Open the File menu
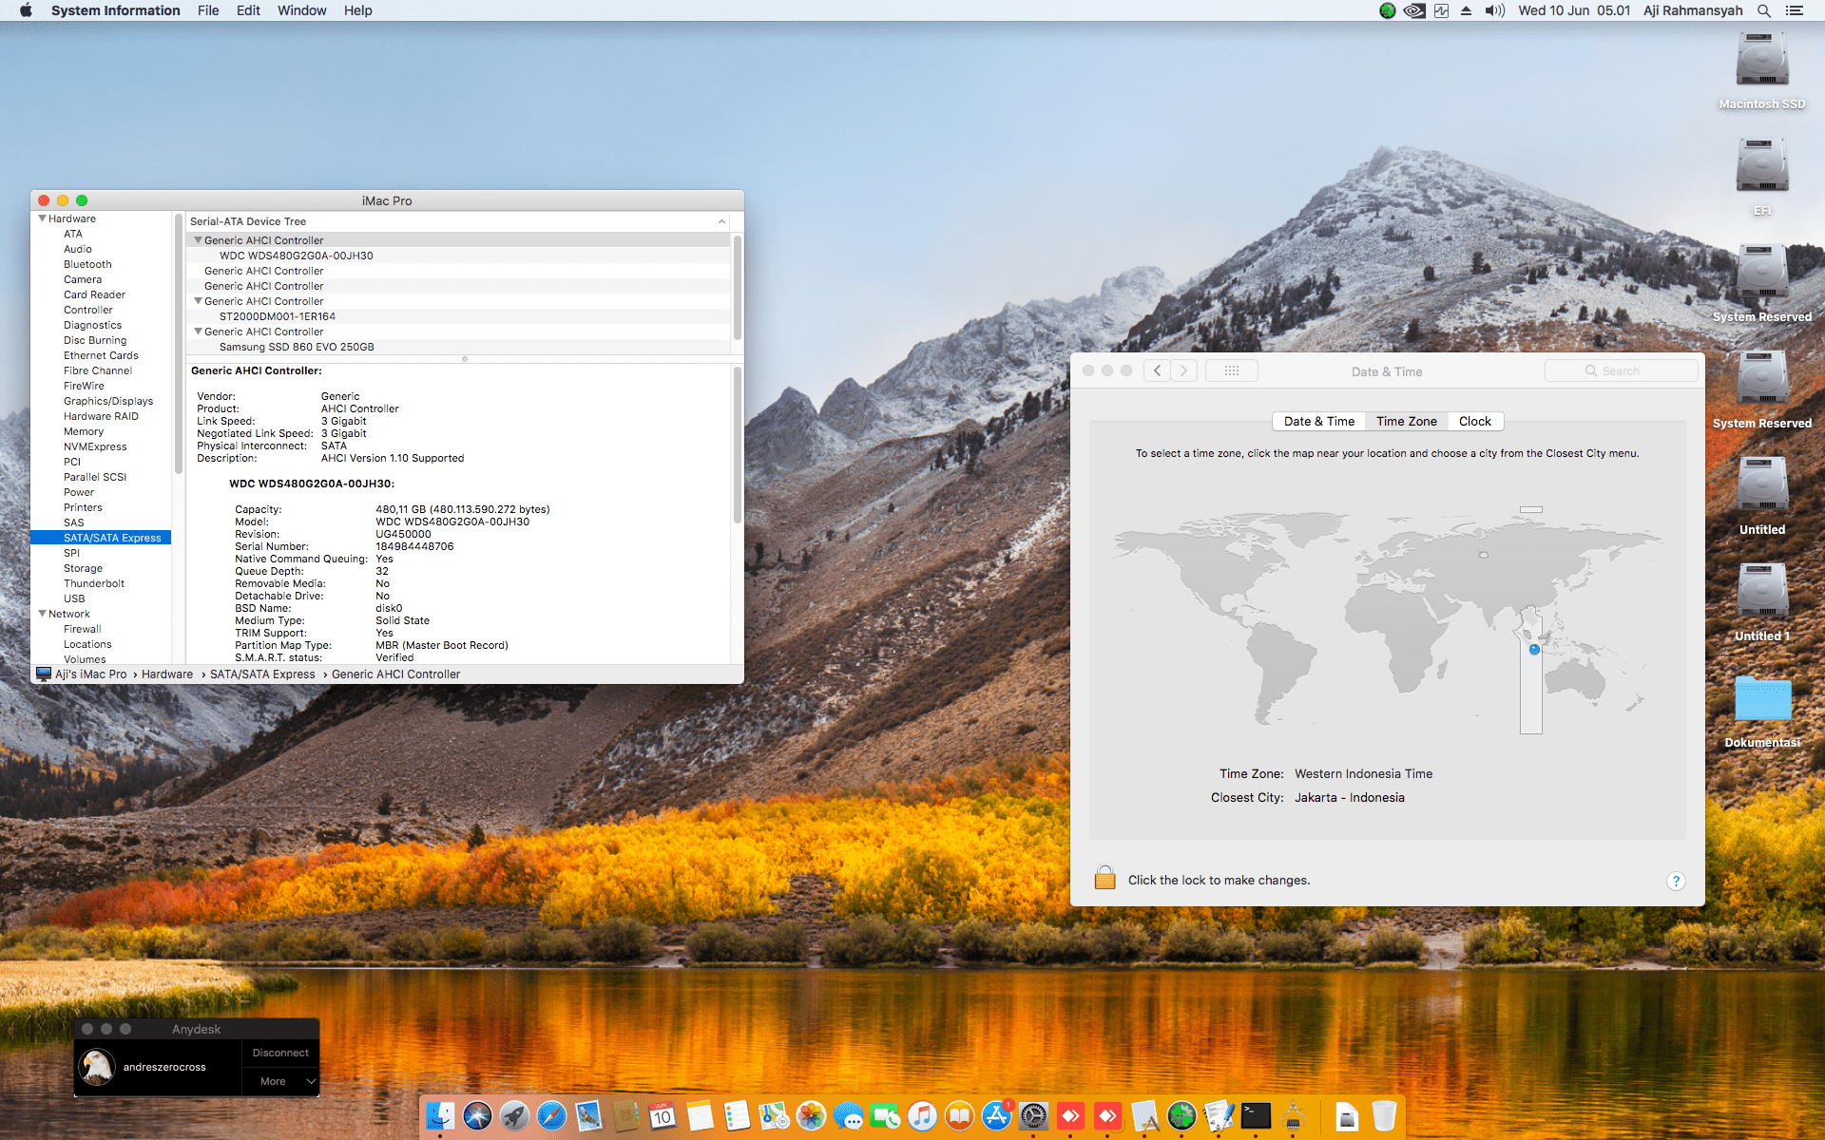The image size is (1825, 1140). (208, 10)
